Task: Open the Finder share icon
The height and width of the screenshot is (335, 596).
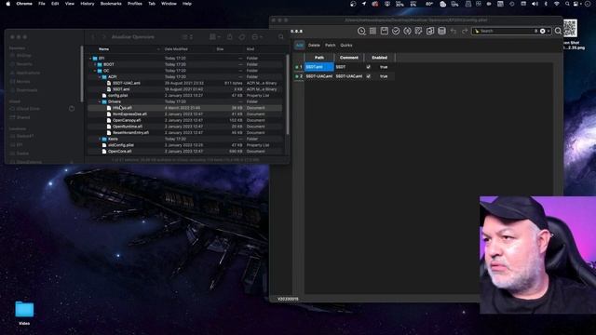Action: point(230,37)
